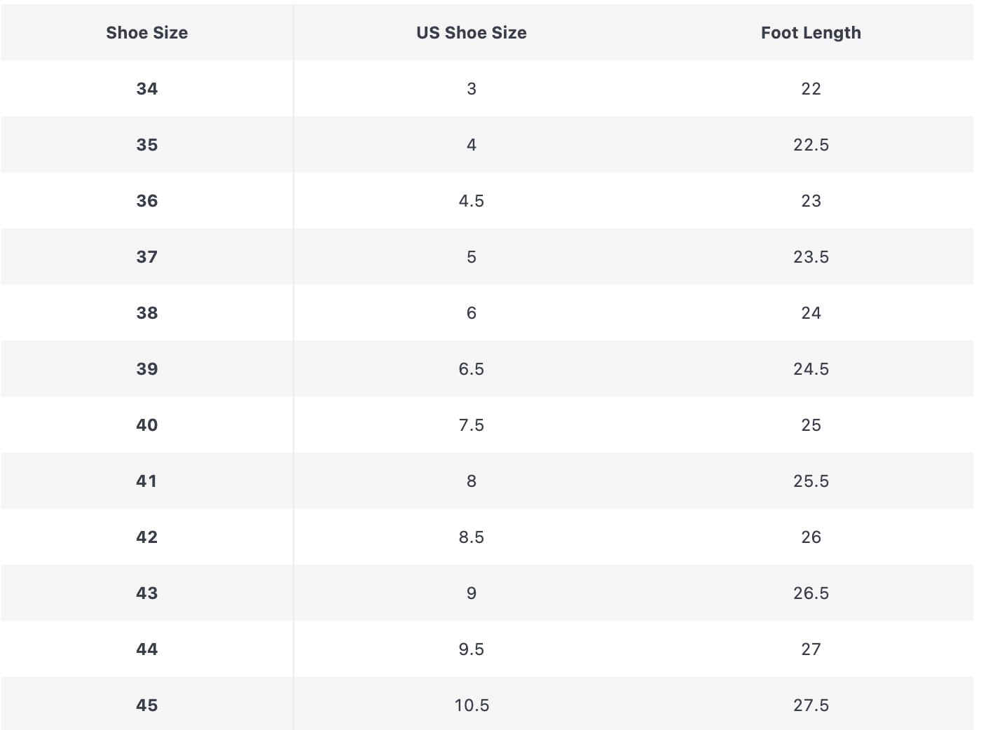This screenshot has width=981, height=730.
Task: Select foot length 23.5 value
Action: [811, 257]
